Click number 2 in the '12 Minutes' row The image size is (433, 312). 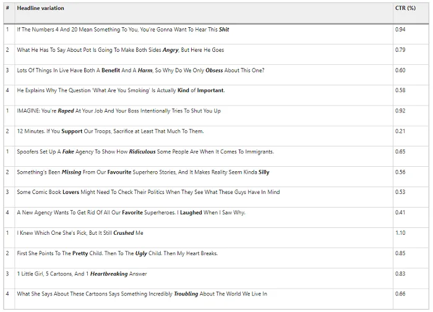(7, 132)
